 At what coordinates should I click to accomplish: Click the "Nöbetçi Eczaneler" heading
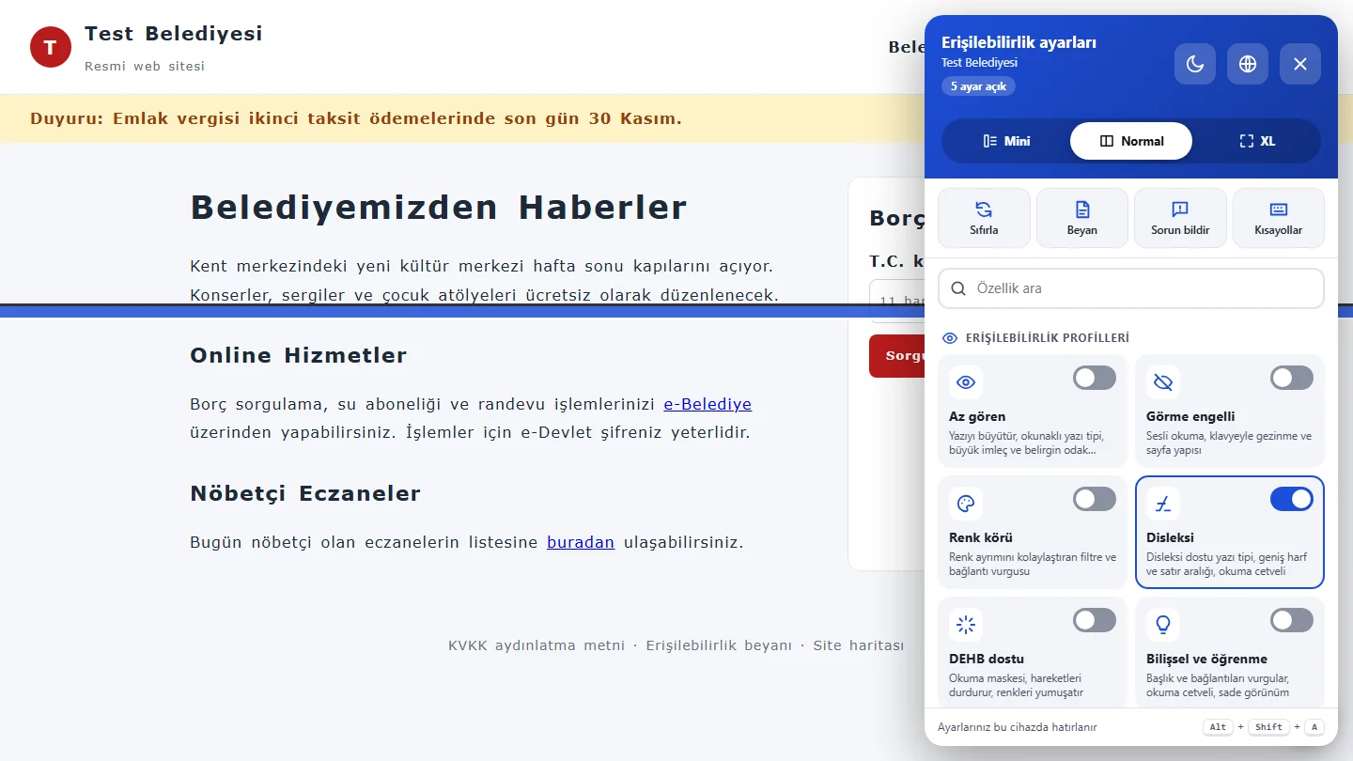tap(305, 493)
